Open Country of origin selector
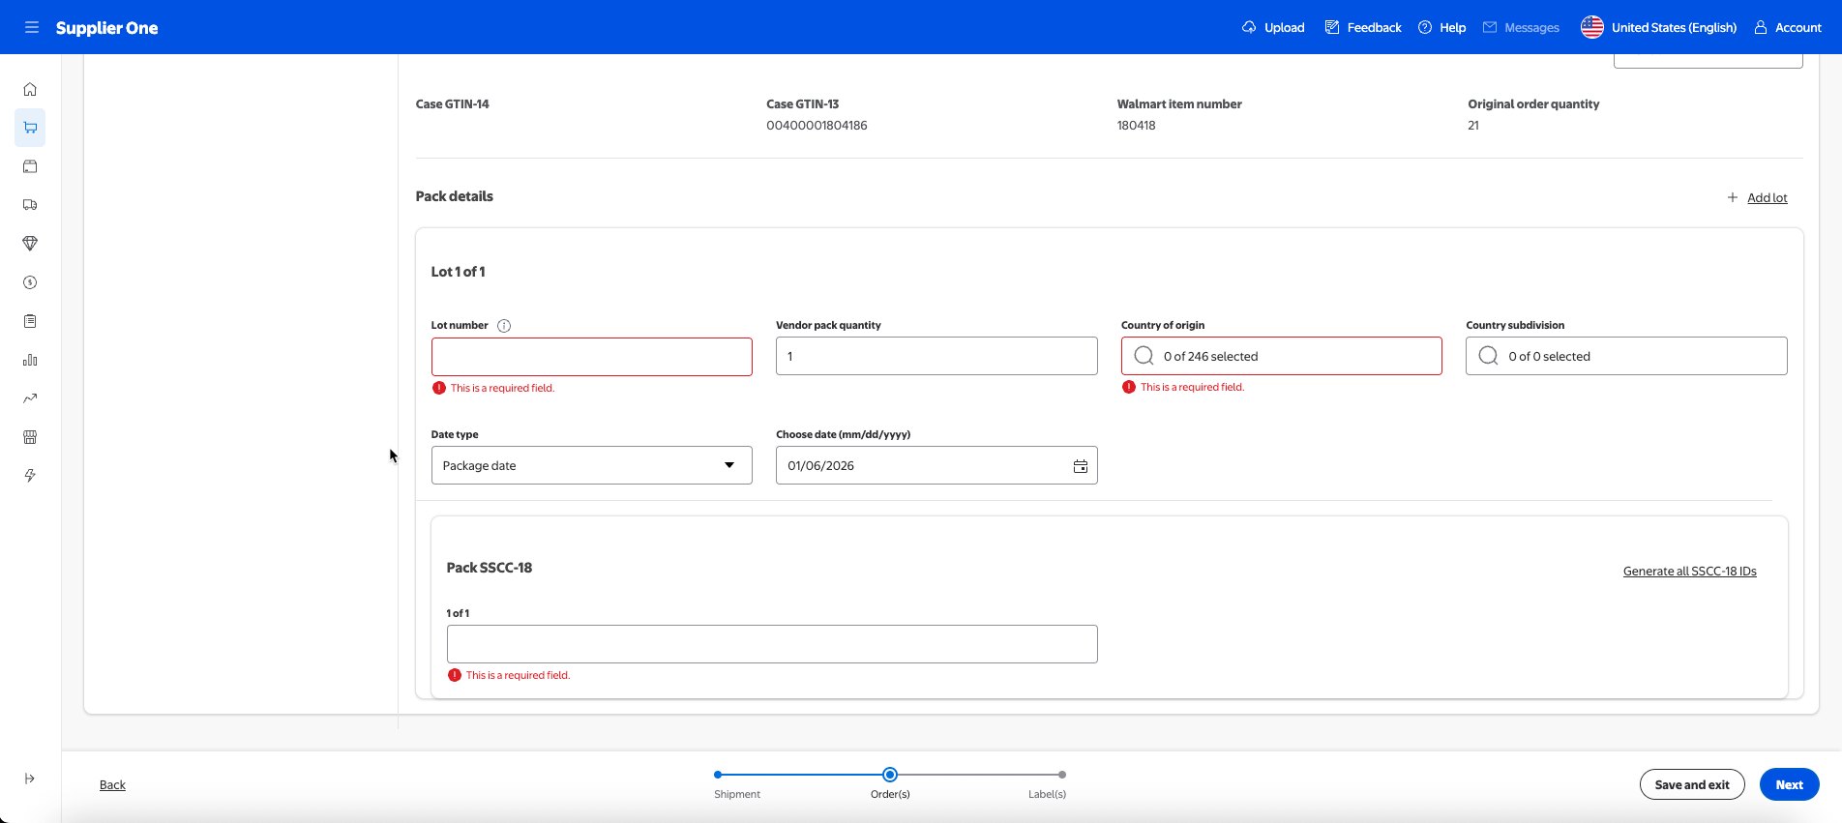Image resolution: width=1842 pixels, height=823 pixels. point(1281,356)
